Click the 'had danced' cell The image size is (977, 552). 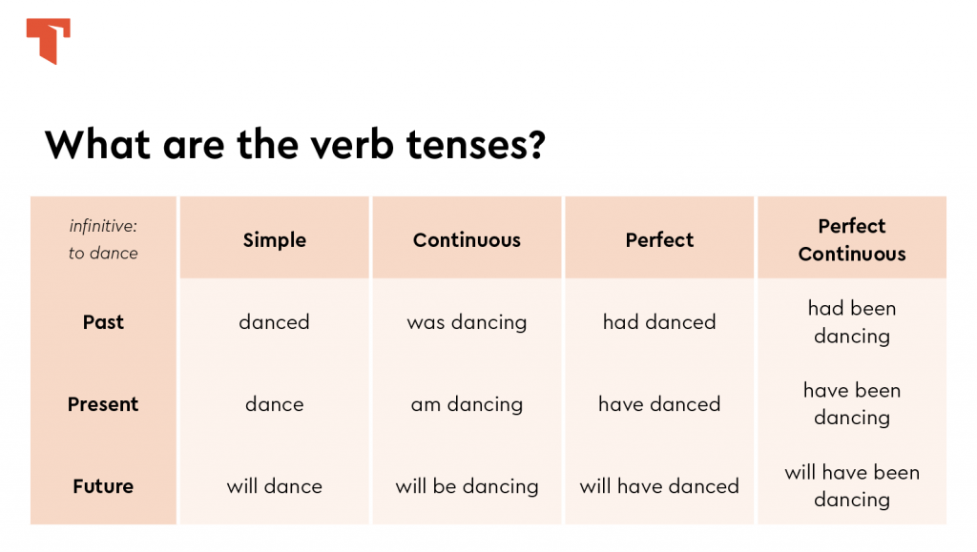click(x=659, y=322)
